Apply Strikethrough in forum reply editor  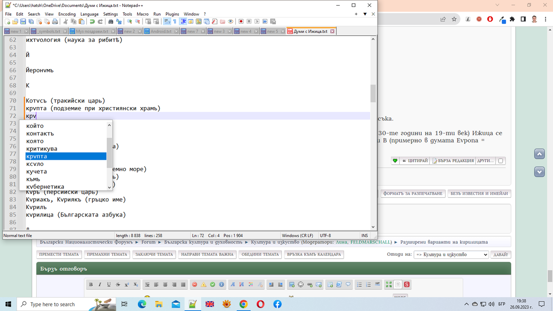click(118, 285)
